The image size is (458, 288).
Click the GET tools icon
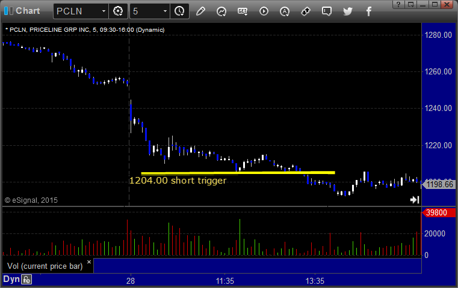point(243,11)
